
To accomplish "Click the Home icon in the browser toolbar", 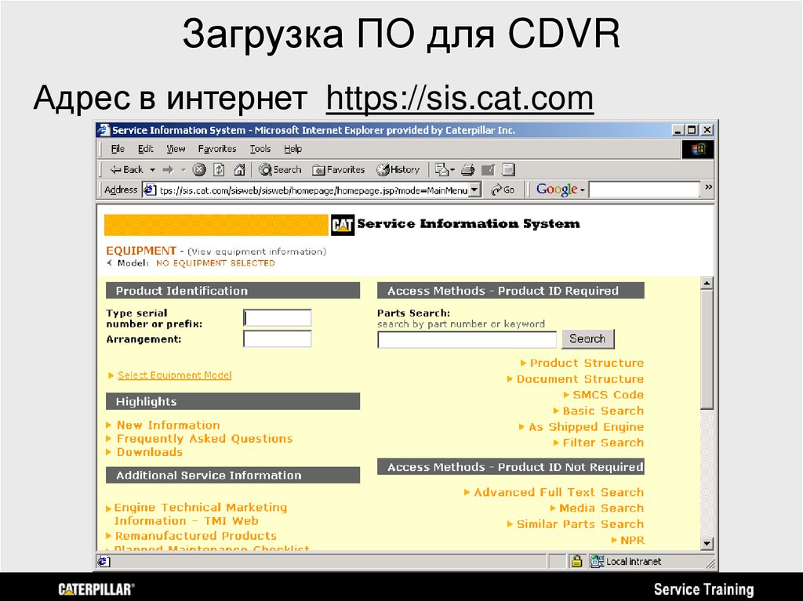I will [240, 169].
